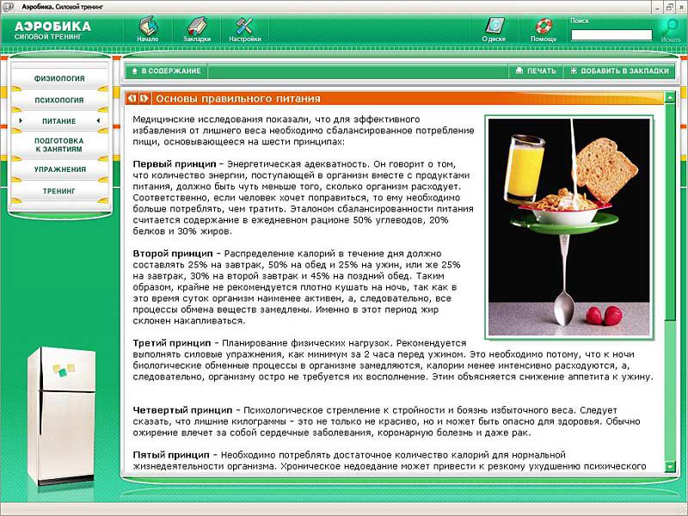Click the scroll down arrow in text panel
688x516 pixels.
tap(670, 466)
